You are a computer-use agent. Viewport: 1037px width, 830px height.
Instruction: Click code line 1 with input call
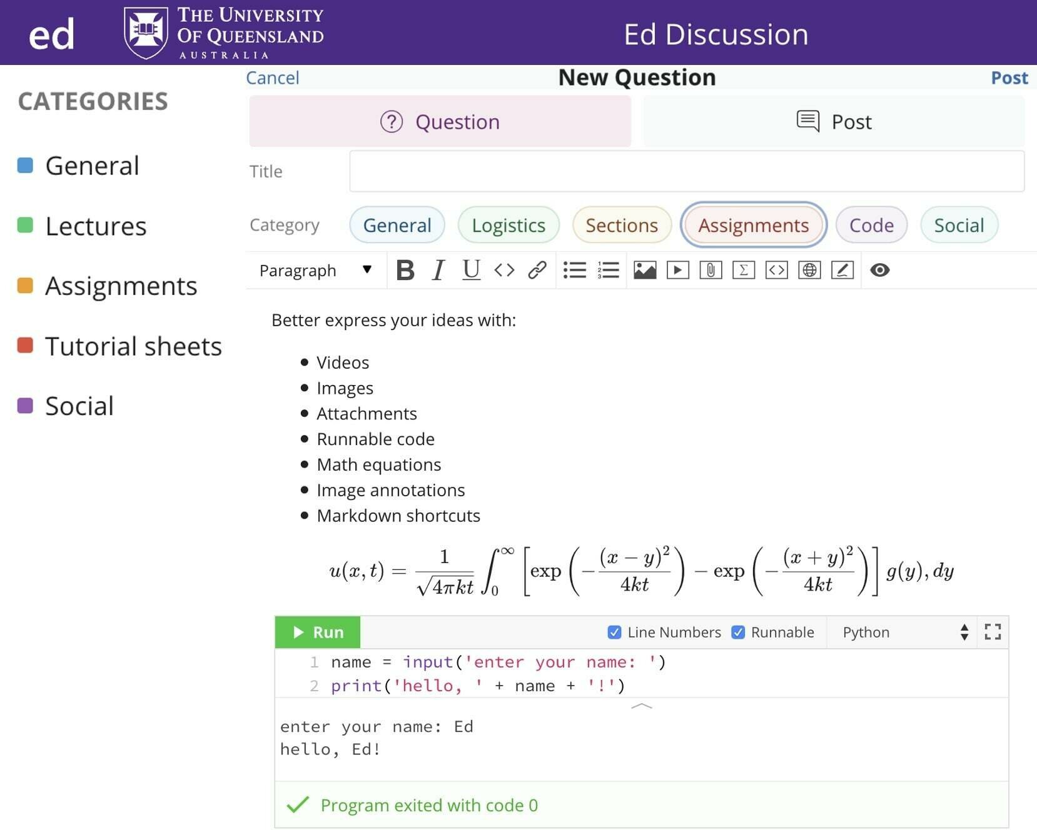498,662
